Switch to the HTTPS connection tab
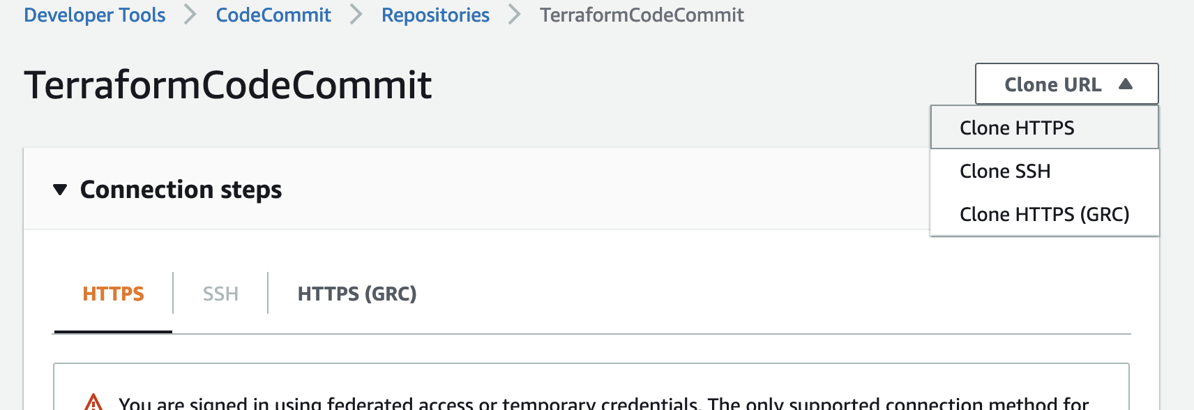1194x410 pixels. click(113, 294)
